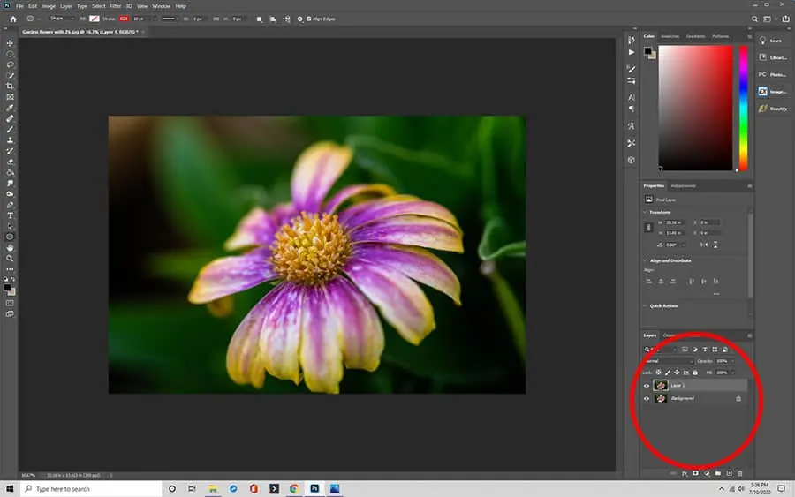
Task: Toggle the Align Edges checkbox
Action: click(309, 19)
